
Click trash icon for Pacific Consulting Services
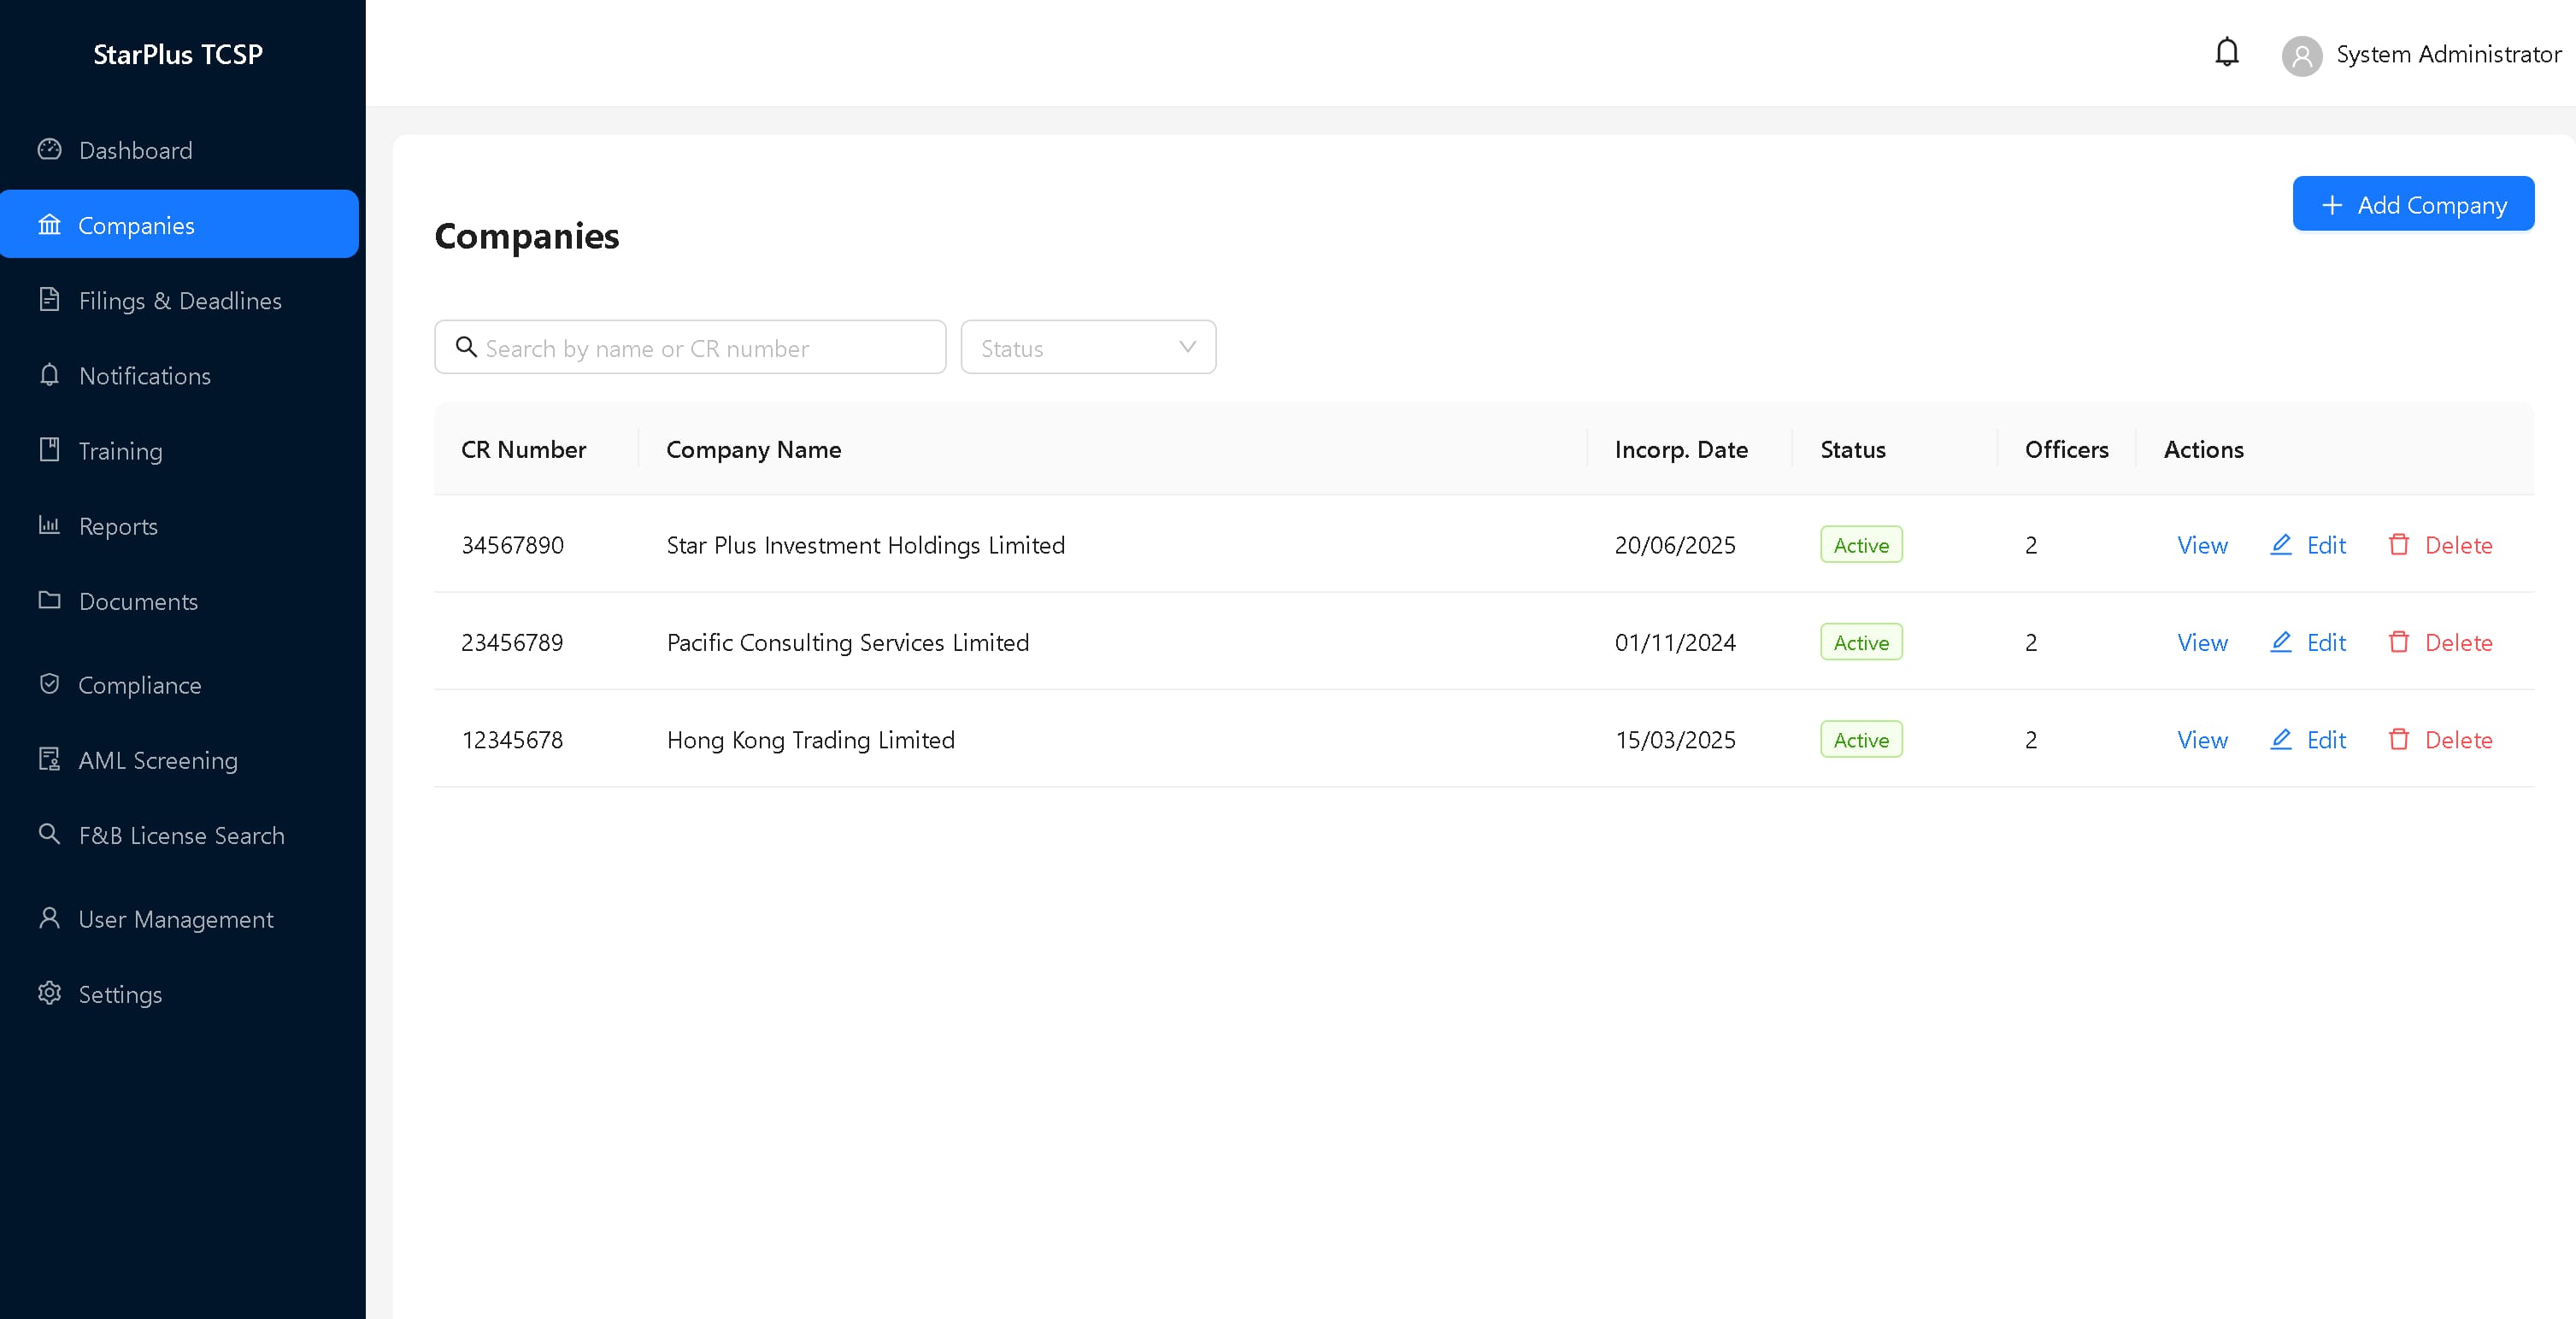tap(2398, 642)
